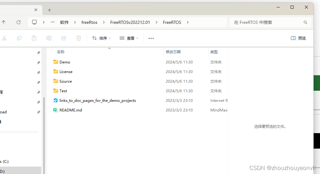Open the three-dots more options menu

click(x=151, y=38)
